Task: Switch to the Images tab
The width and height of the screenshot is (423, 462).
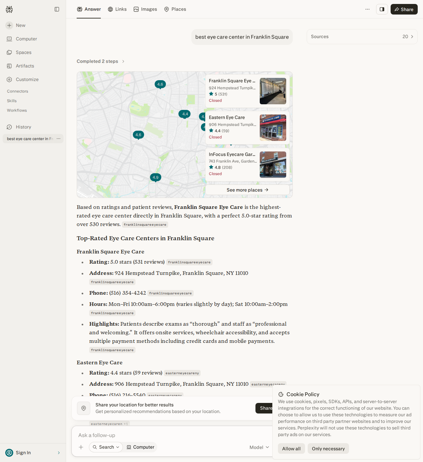Action: tap(145, 9)
